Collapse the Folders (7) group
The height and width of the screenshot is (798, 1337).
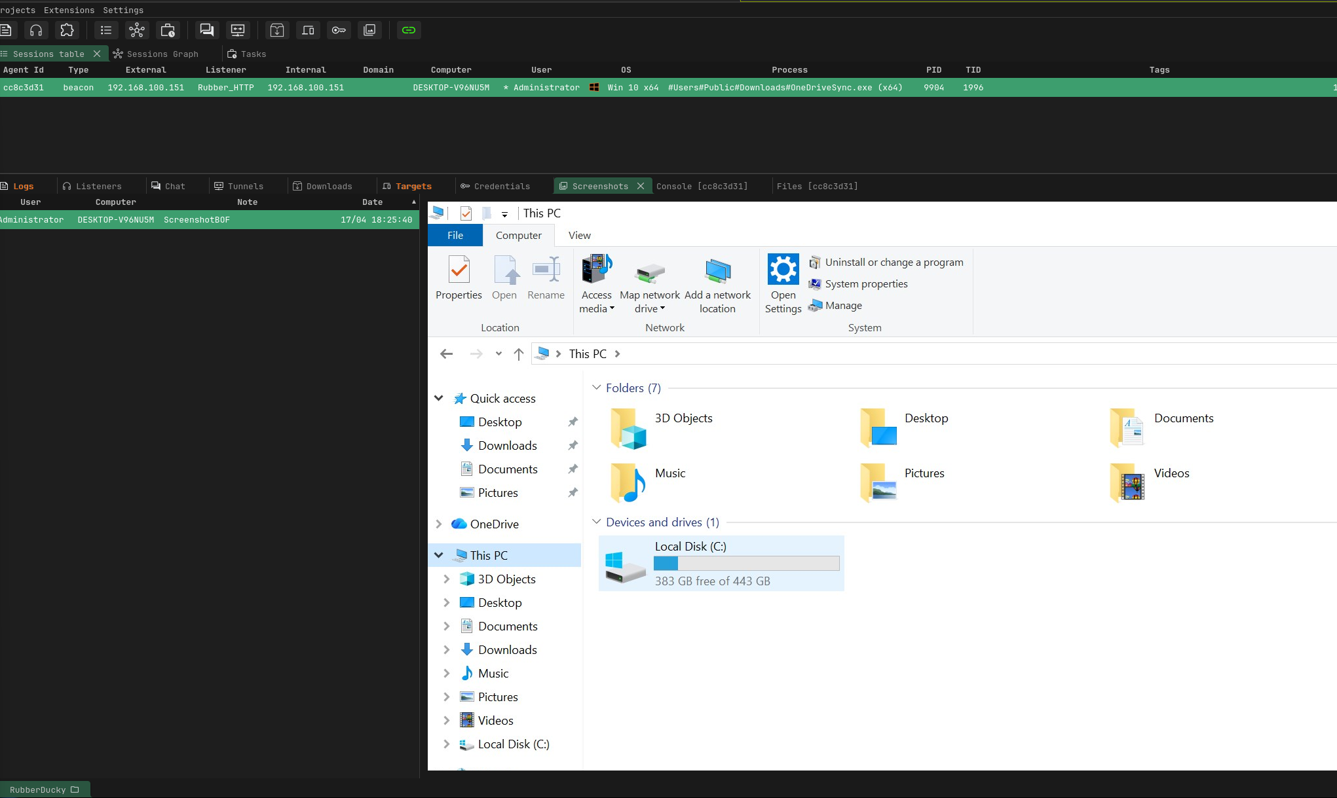click(x=596, y=388)
